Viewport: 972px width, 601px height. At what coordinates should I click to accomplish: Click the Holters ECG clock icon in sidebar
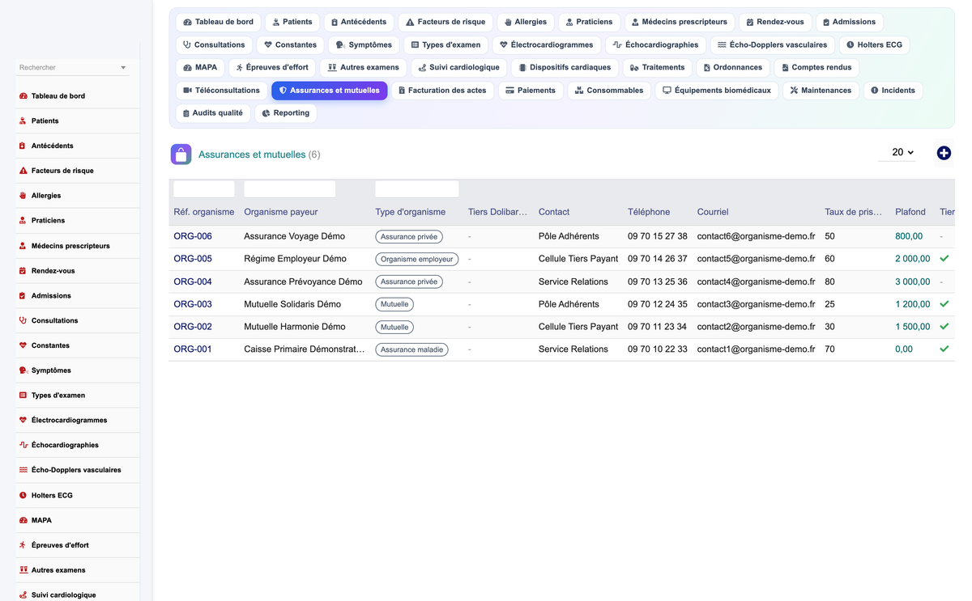23,495
